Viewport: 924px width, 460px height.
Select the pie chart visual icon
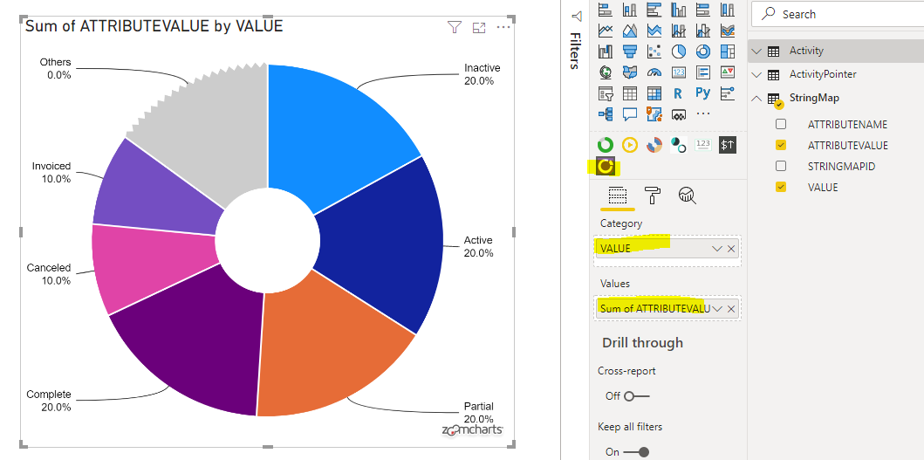coord(679,51)
